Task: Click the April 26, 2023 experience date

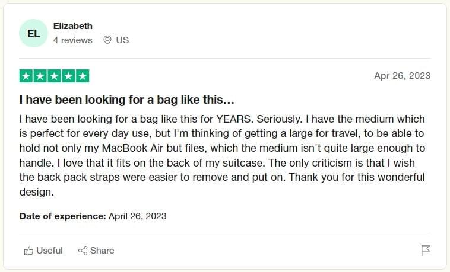Action: coord(137,216)
